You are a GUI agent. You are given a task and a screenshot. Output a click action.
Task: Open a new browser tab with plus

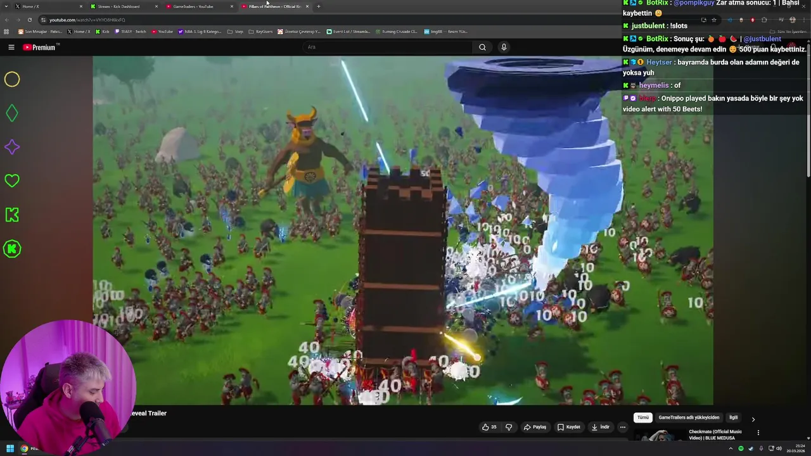(x=319, y=6)
